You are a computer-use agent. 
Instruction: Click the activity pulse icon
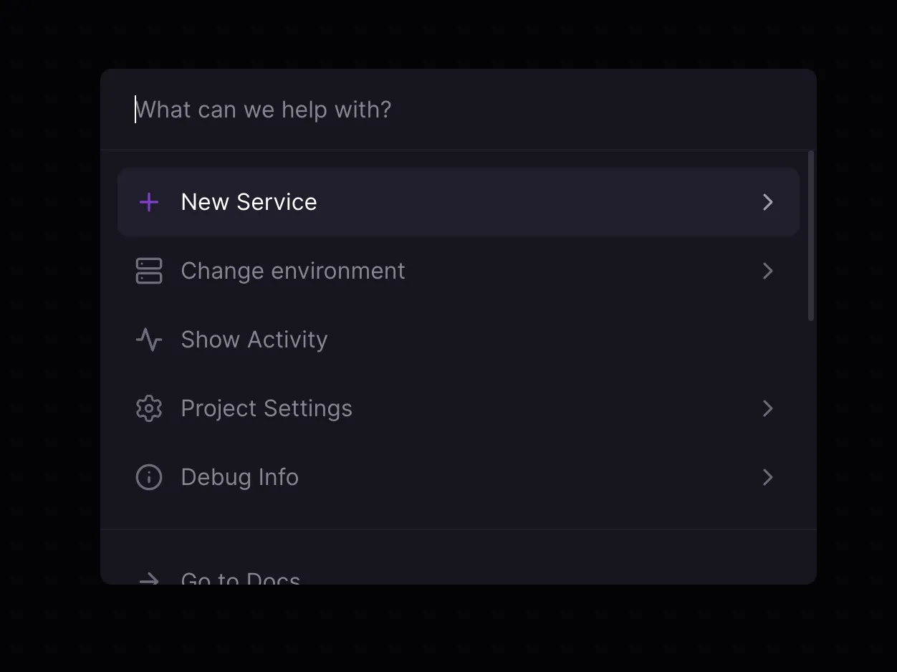click(149, 340)
